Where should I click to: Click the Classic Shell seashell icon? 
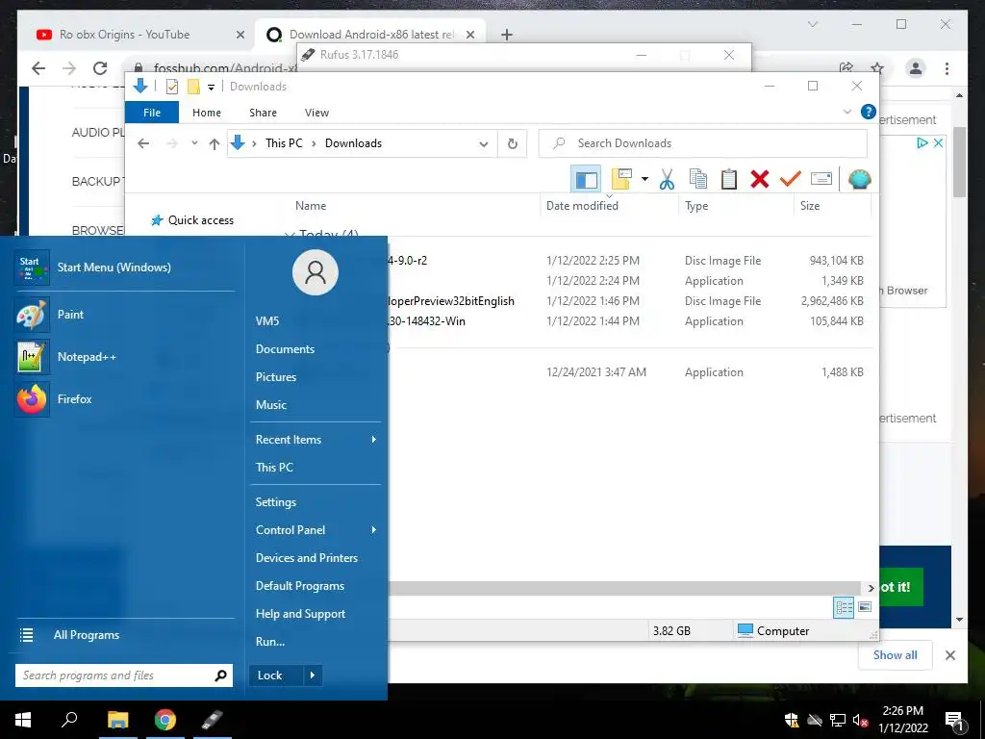(x=859, y=179)
